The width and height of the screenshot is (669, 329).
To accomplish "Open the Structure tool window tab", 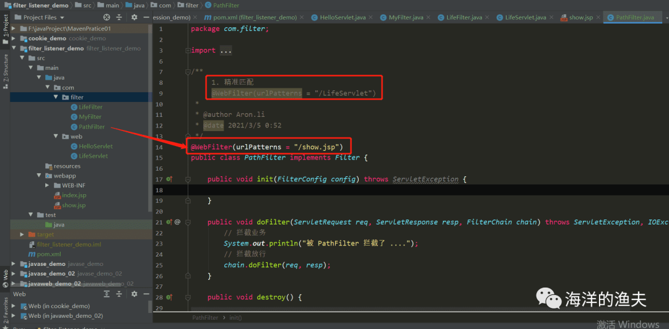I will point(5,70).
